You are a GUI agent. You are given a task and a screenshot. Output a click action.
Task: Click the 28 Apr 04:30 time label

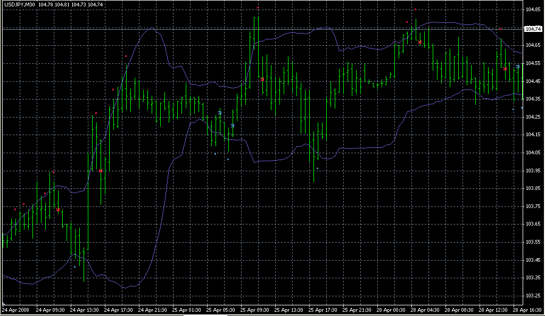tap(425, 310)
